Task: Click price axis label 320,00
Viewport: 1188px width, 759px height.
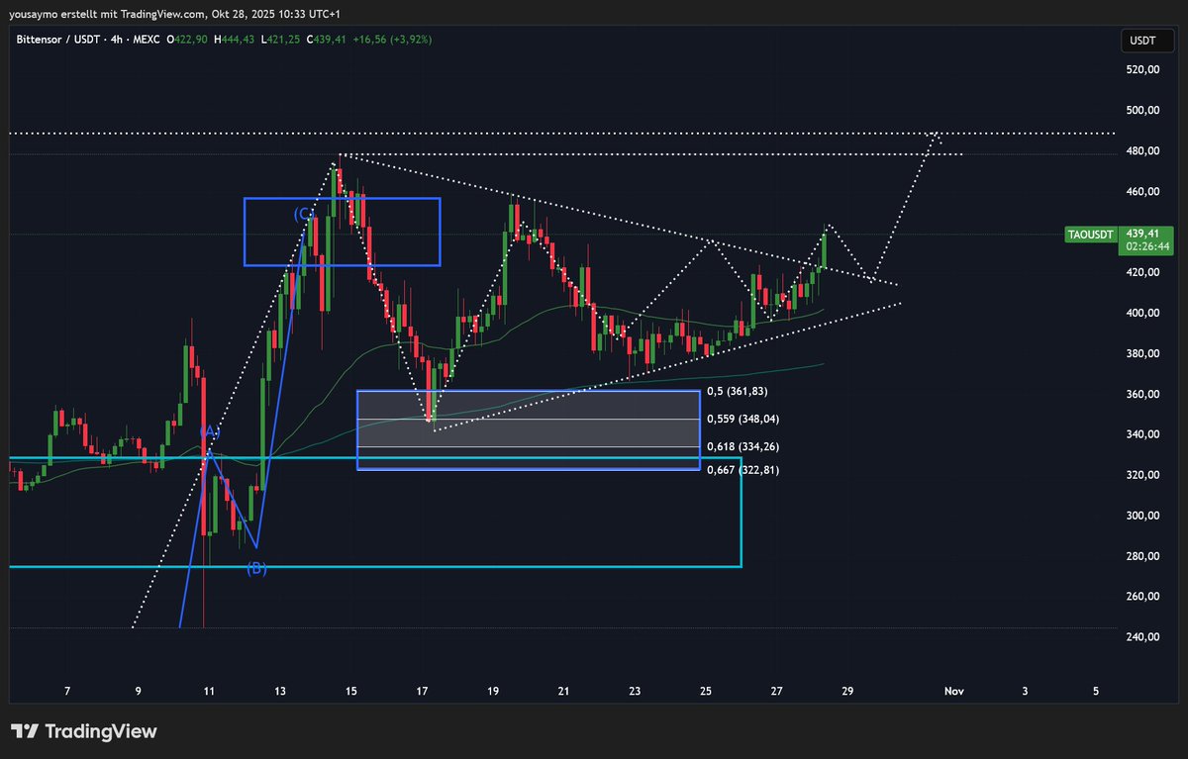Action: (x=1141, y=475)
